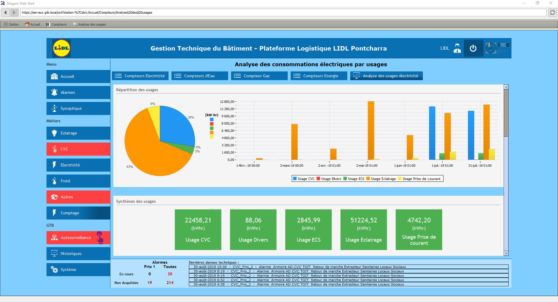
Task: Click Station in breadcrumb bar
Action: [12, 24]
